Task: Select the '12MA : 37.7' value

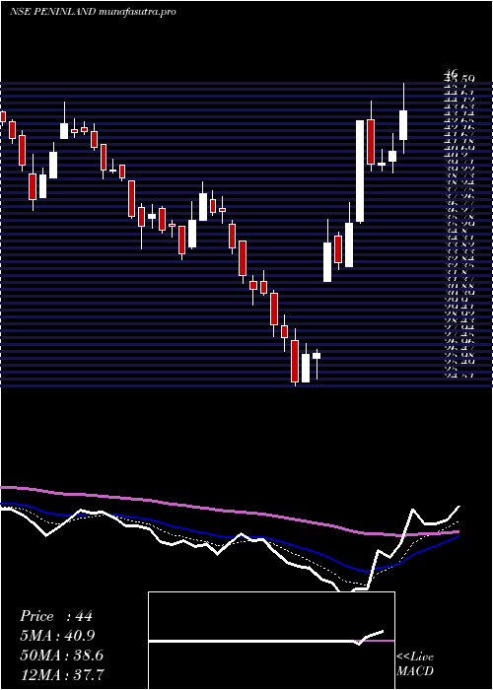Action: (62, 674)
